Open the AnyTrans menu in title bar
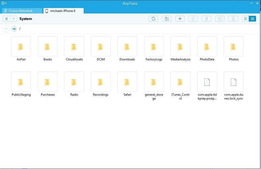 (x=4, y=3)
